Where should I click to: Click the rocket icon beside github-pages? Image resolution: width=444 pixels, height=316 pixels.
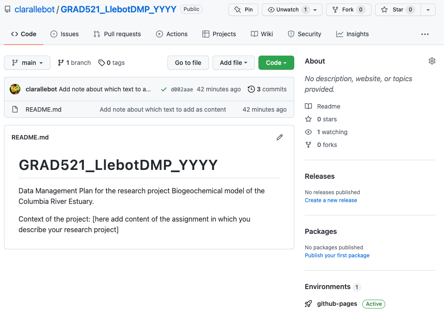(308, 304)
